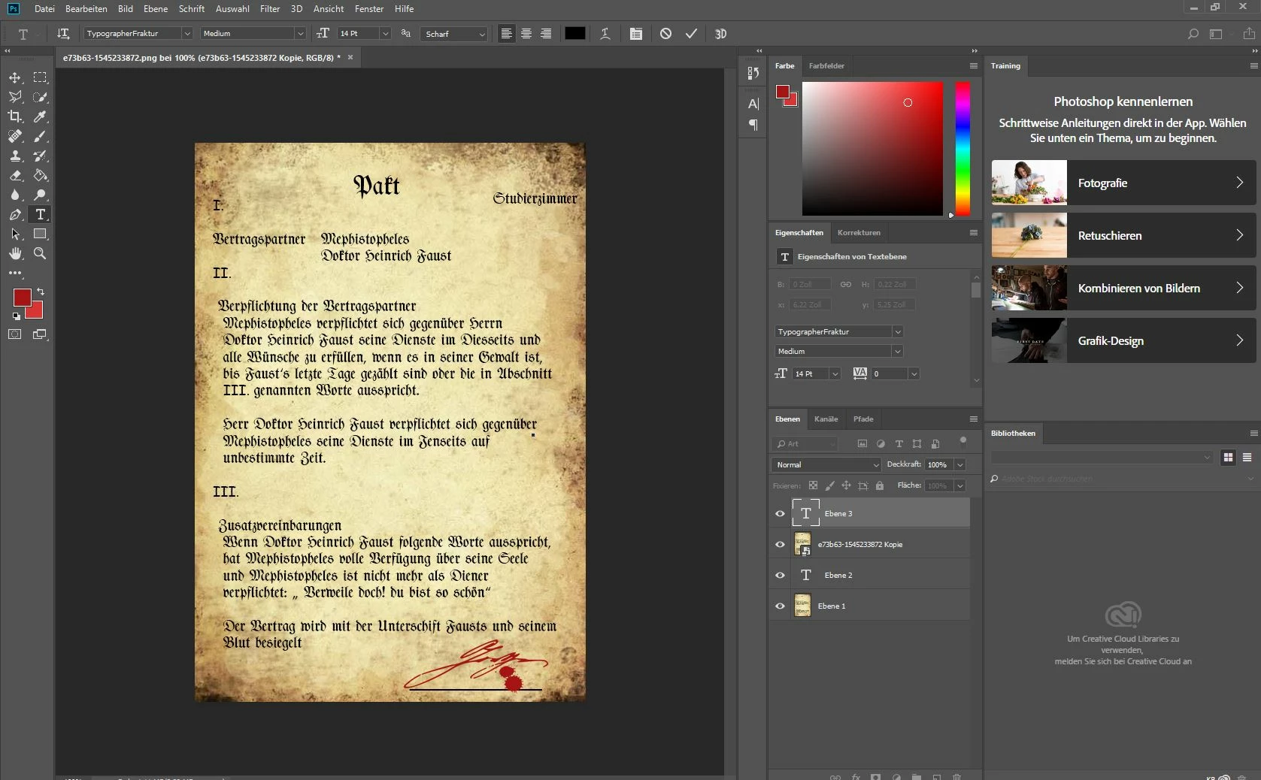Image resolution: width=1261 pixels, height=780 pixels.
Task: Switch to the Farbfelder tab
Action: [826, 66]
